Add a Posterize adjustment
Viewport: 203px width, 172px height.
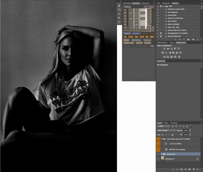tap(168, 57)
